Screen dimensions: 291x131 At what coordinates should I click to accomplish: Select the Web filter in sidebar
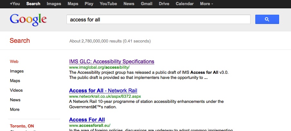pyautogui.click(x=14, y=61)
